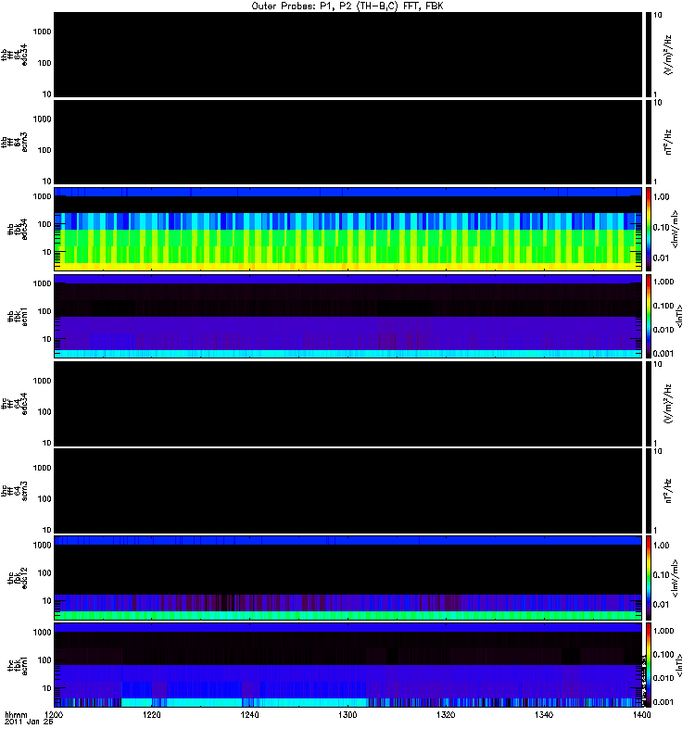Click the 0.10 value on thc fbk edc12 color scale
The image size is (695, 741).
[x=661, y=574]
